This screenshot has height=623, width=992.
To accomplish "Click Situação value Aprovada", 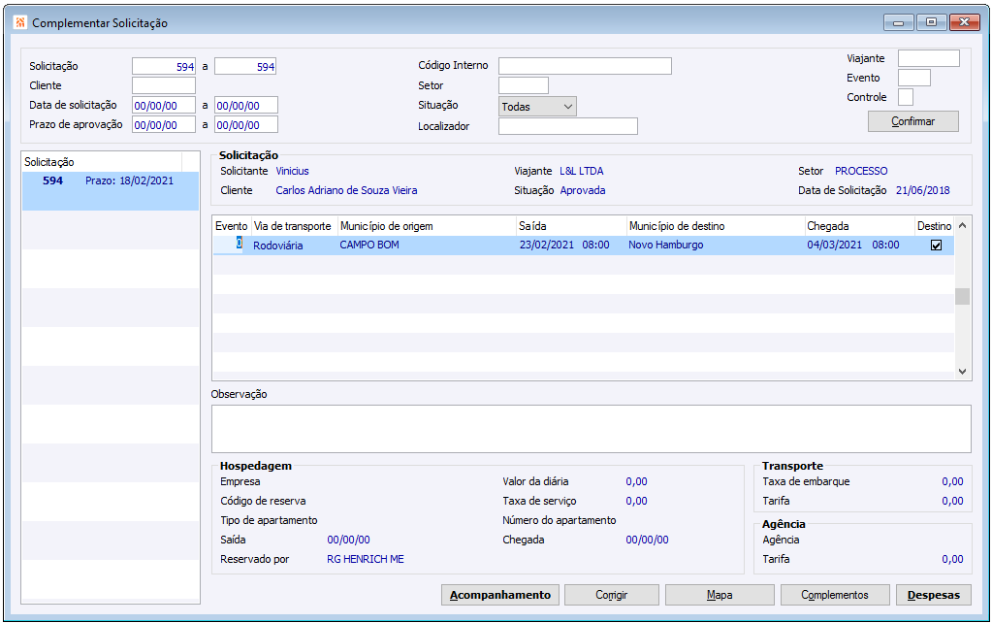I will (x=583, y=190).
